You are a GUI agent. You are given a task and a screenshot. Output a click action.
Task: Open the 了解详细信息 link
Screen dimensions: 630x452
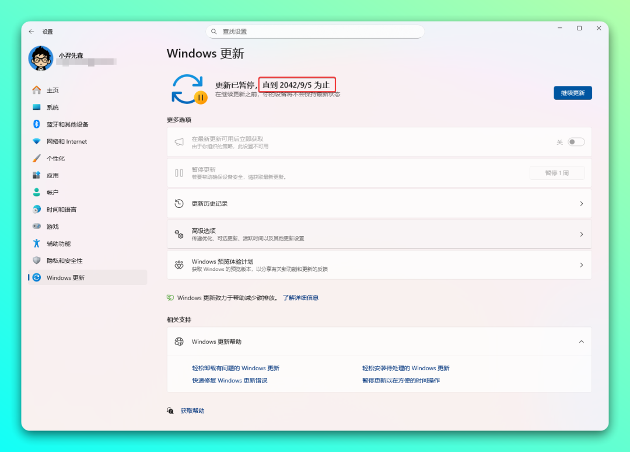click(300, 298)
